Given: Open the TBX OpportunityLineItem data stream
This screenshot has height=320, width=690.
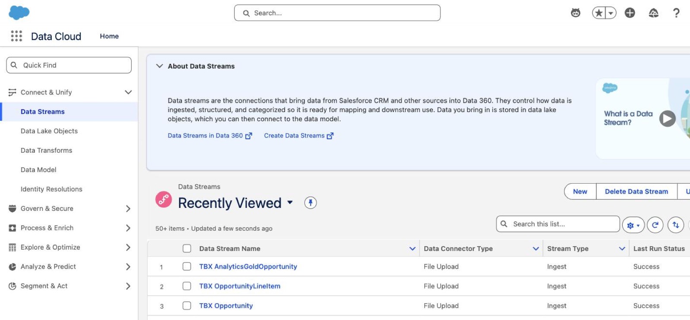Looking at the screenshot, I should pyautogui.click(x=240, y=286).
